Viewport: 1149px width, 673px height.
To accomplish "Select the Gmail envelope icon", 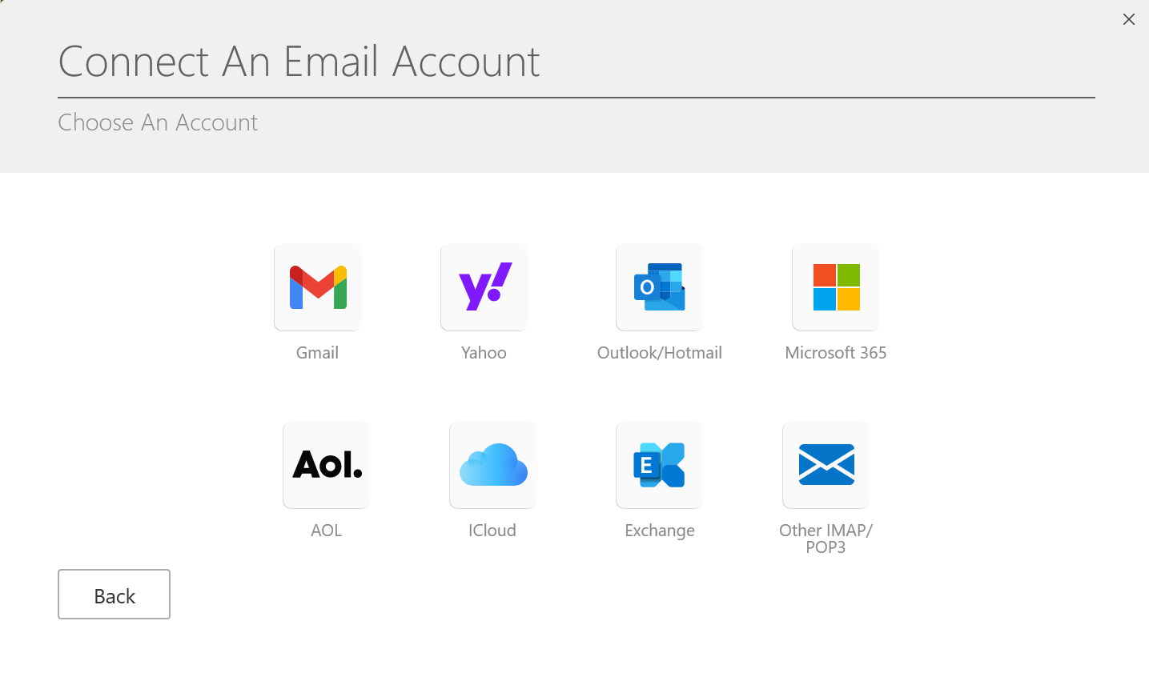I will tap(318, 287).
